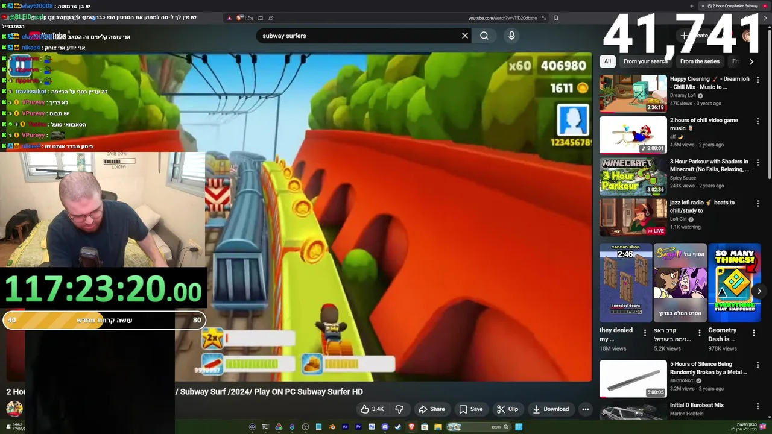Open Happy Cleaning Dream lofi thumbnail
This screenshot has height=434, width=772.
pyautogui.click(x=633, y=93)
